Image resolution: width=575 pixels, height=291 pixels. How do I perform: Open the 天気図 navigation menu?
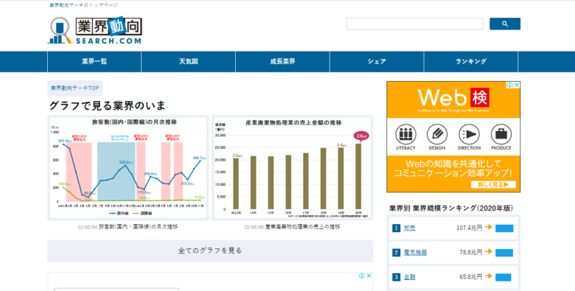(189, 62)
